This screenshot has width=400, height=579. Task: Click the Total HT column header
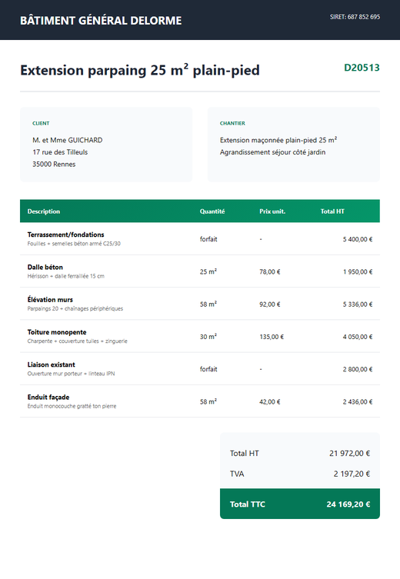point(332,211)
